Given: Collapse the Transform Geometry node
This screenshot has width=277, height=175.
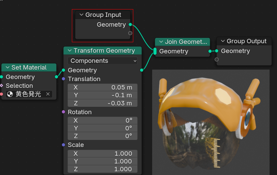Looking at the screenshot, I should pyautogui.click(x=70, y=51).
